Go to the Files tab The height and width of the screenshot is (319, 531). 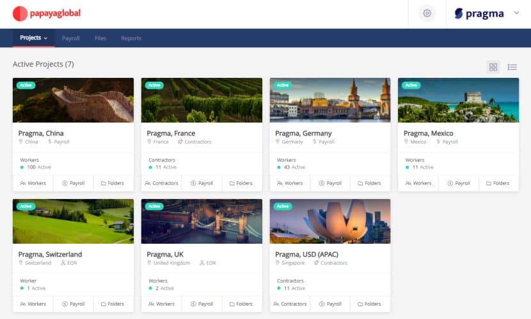[100, 38]
